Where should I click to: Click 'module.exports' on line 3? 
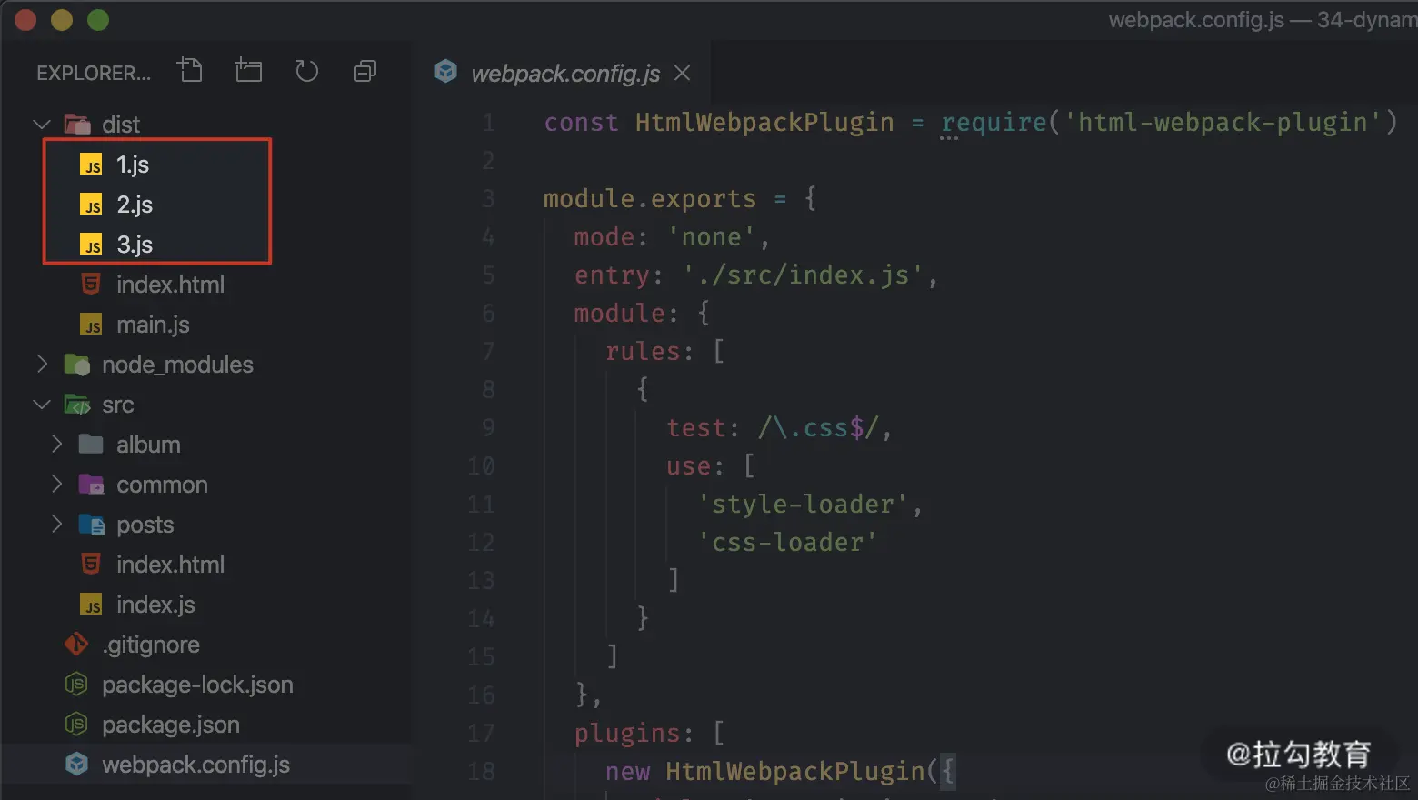[x=650, y=199]
